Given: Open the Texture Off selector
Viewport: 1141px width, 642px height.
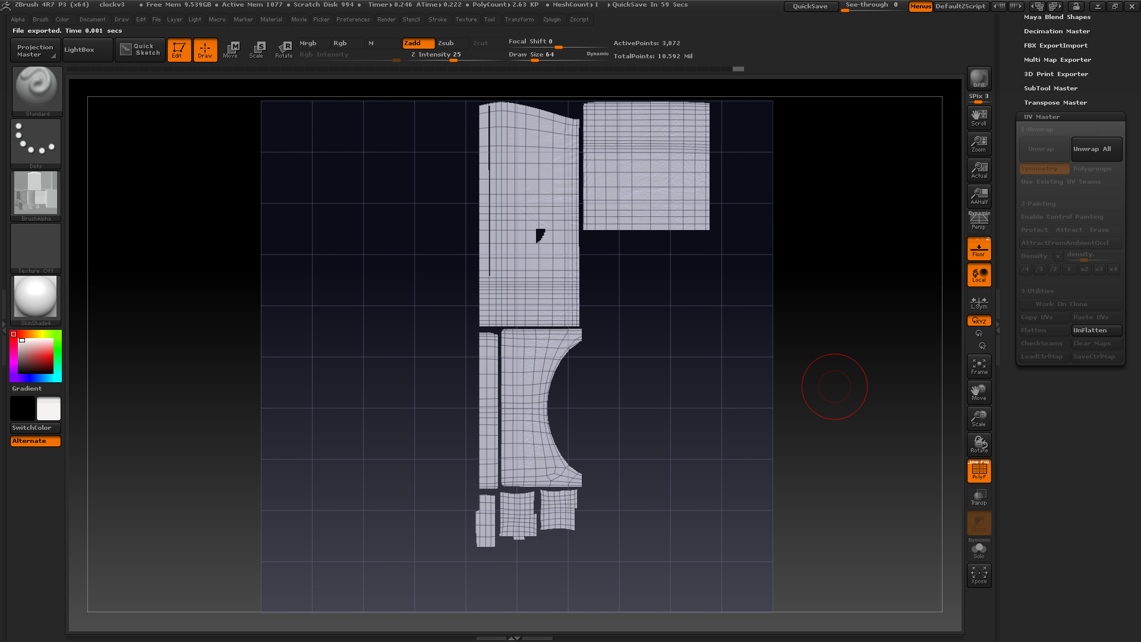Looking at the screenshot, I should [36, 248].
